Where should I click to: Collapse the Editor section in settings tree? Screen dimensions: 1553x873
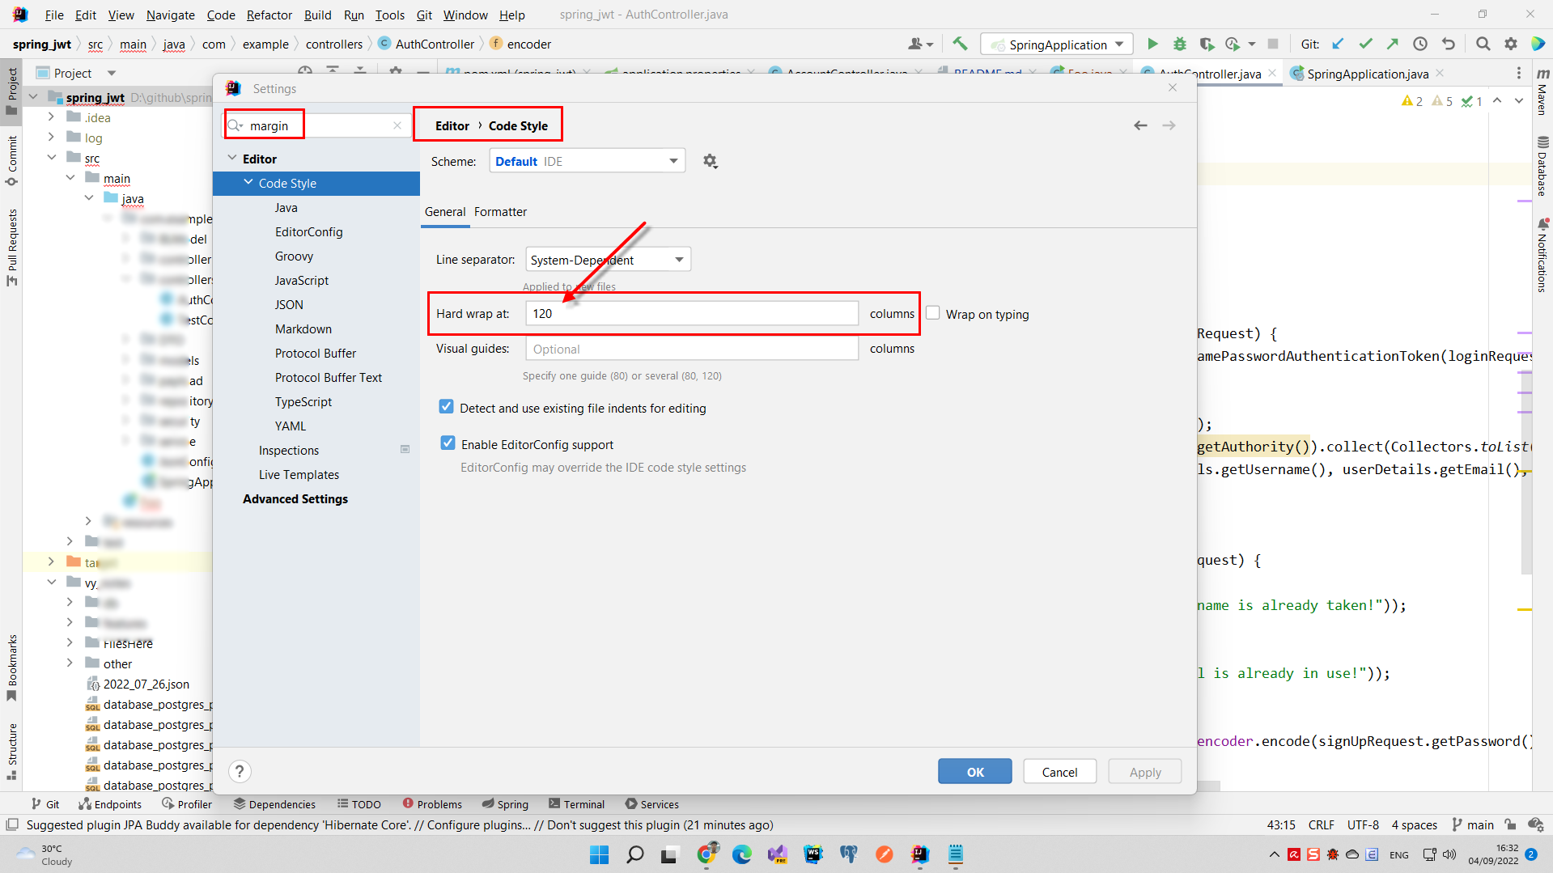[x=232, y=158]
